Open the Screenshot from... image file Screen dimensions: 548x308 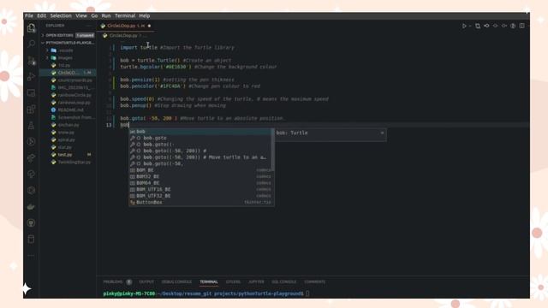(68, 117)
